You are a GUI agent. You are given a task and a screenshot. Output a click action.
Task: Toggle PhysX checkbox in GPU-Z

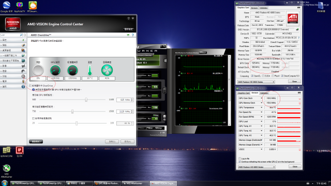point(273,76)
